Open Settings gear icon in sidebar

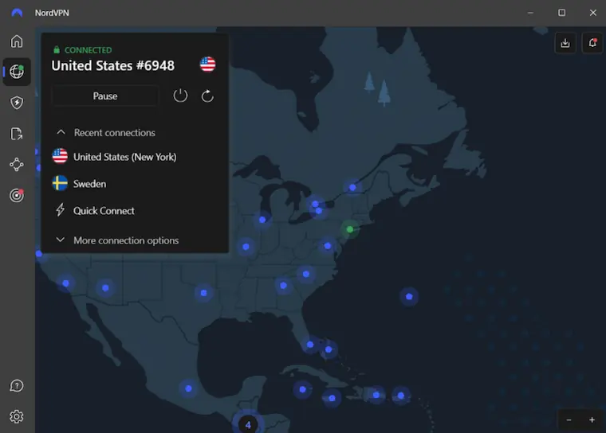(17, 416)
